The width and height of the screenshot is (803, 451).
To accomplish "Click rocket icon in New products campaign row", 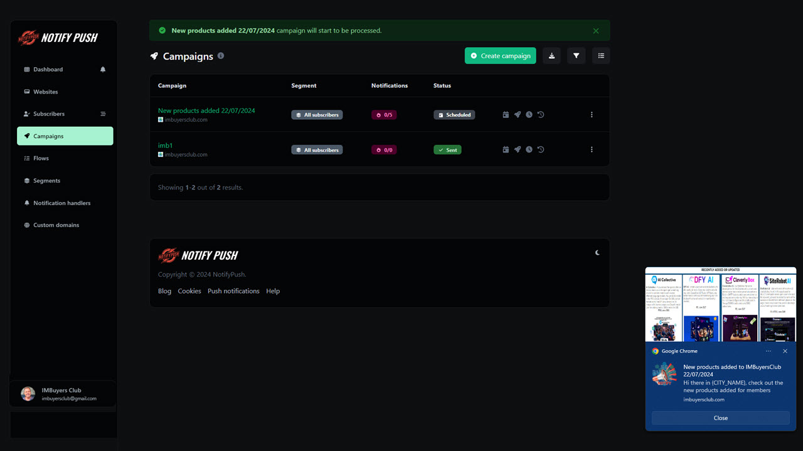I will pyautogui.click(x=518, y=115).
